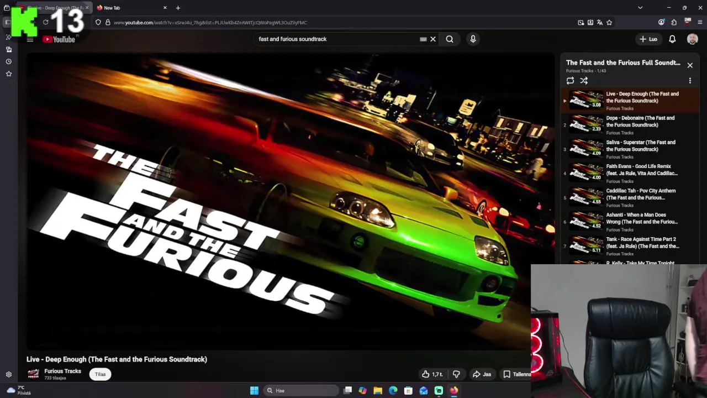Open the playlist title link
Viewport: 707px width, 398px height.
pos(623,62)
